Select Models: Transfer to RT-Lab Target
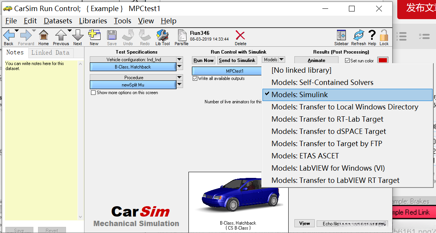The width and height of the screenshot is (436, 233). coord(348,119)
